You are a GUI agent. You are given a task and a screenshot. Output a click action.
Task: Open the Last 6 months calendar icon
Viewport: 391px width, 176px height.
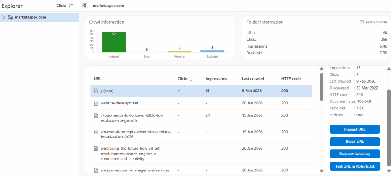click(x=362, y=22)
